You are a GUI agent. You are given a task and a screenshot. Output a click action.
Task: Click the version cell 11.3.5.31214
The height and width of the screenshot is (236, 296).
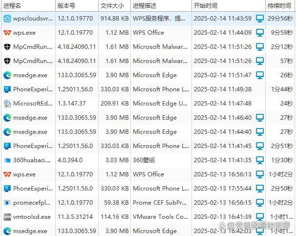point(75,217)
